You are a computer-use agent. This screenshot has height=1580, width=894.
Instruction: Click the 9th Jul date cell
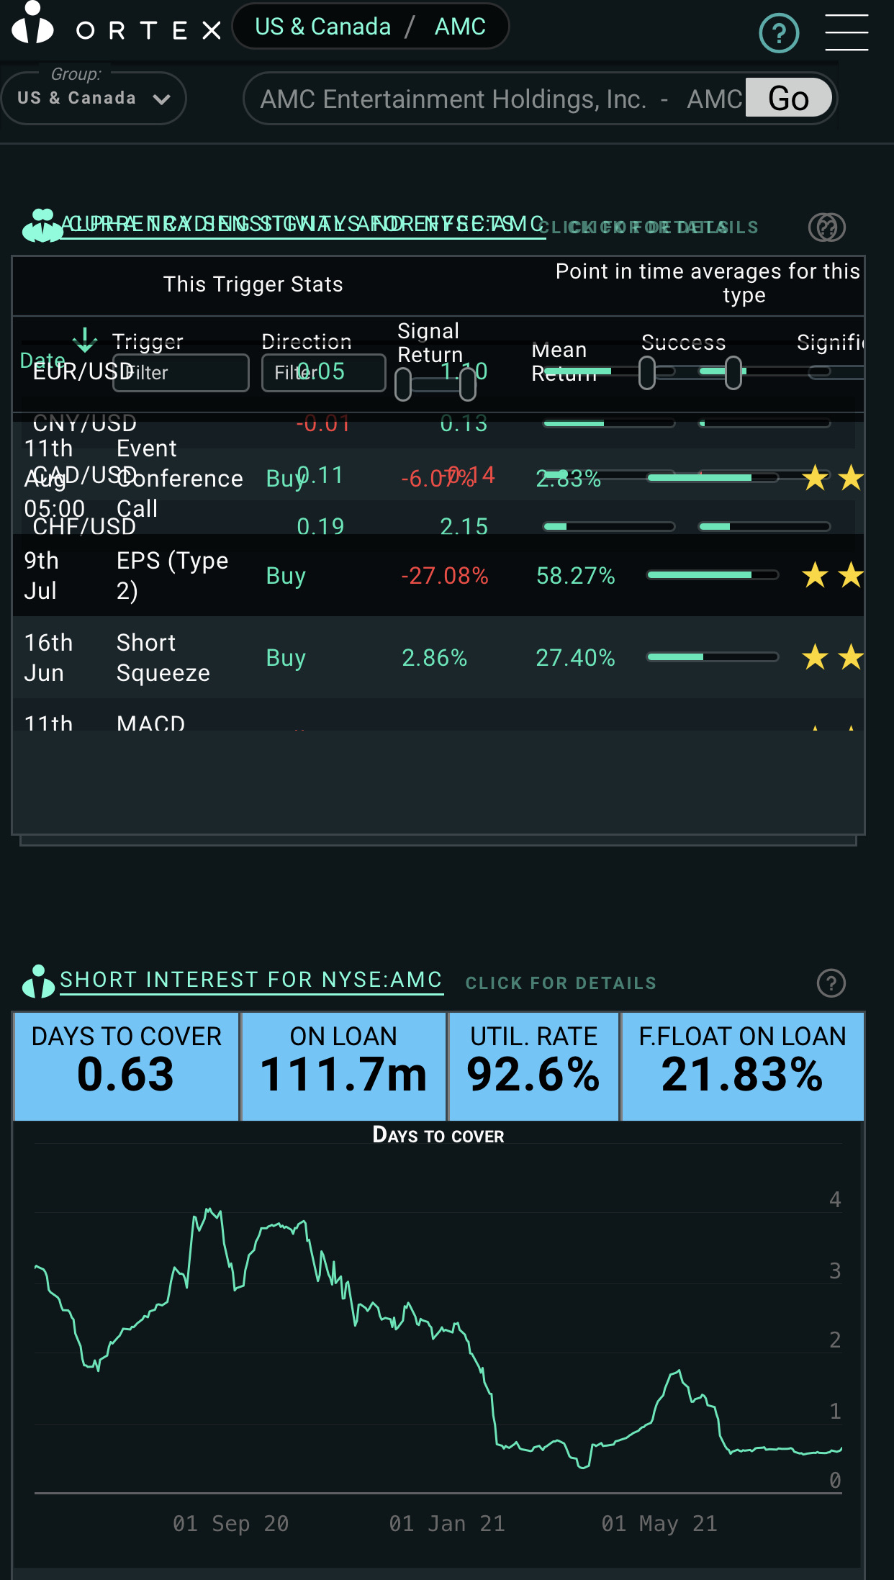point(41,575)
